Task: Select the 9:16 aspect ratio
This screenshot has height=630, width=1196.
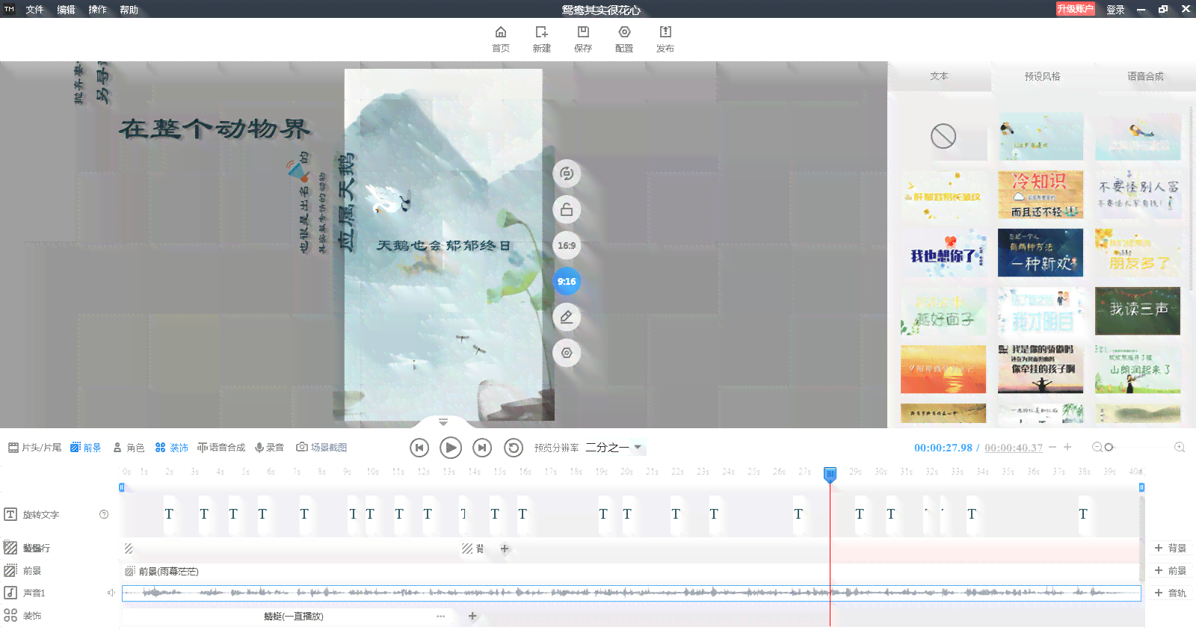Action: (567, 281)
